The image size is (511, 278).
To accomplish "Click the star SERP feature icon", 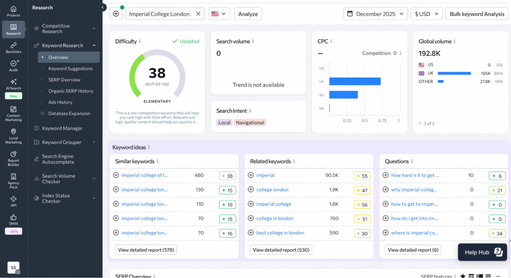I will click(463, 276).
